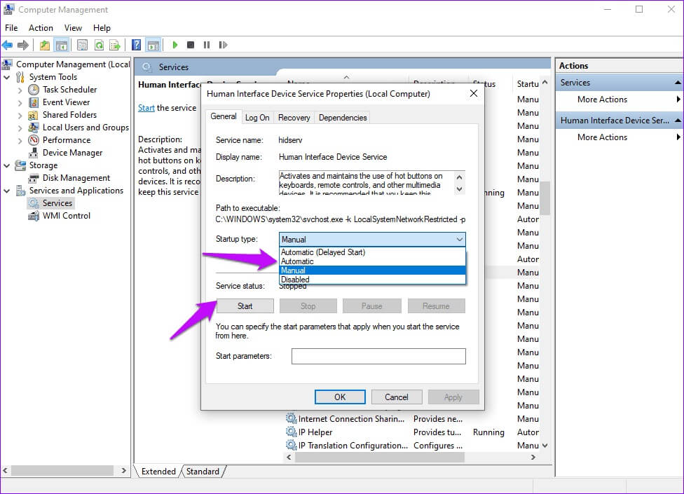This screenshot has height=494, width=684.
Task: Click the Start button in the dialog
Action: pos(245,306)
